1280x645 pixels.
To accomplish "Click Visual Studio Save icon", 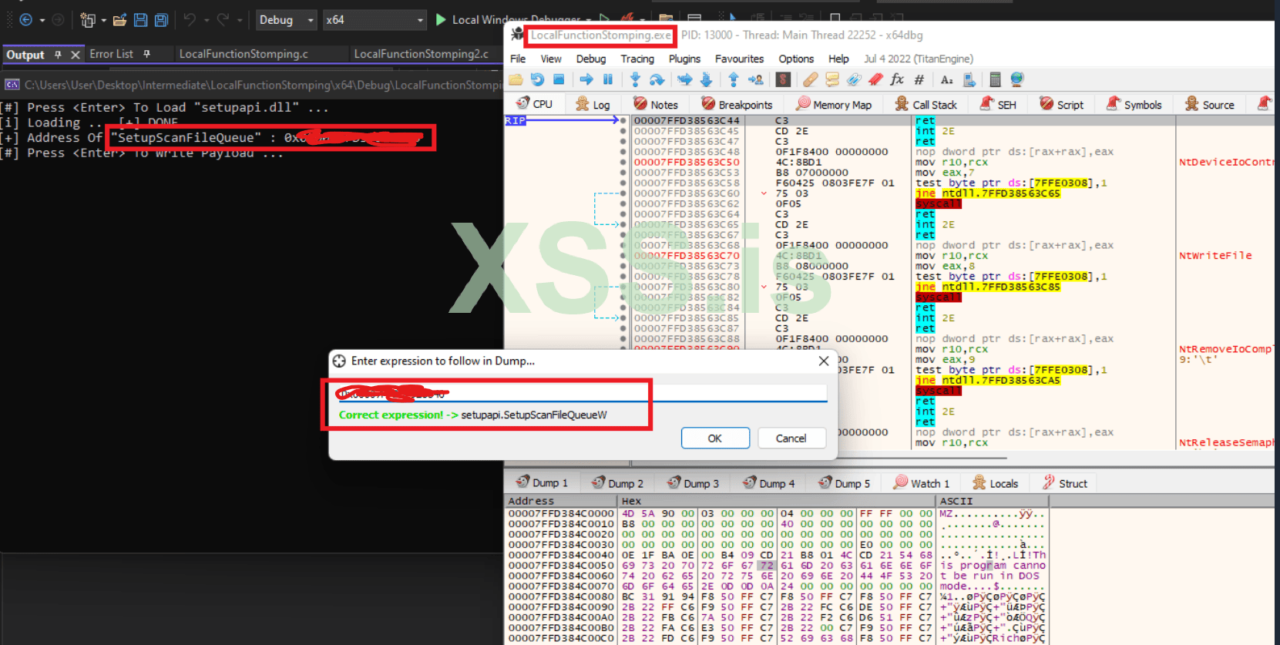I will (140, 20).
